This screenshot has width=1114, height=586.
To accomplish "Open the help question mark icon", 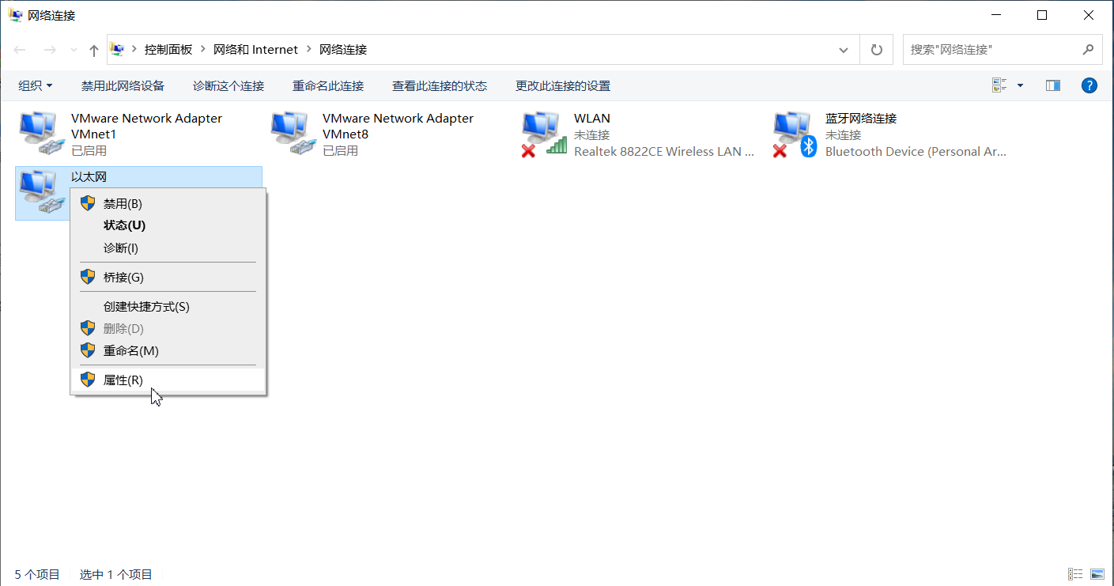I will [x=1089, y=85].
